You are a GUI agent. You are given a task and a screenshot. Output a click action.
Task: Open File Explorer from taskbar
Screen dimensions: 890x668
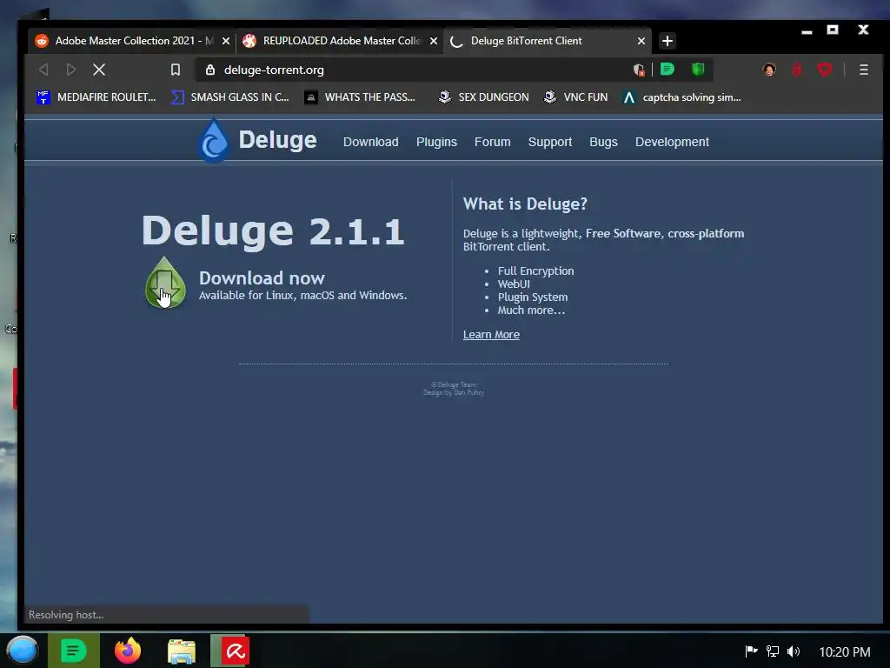182,651
